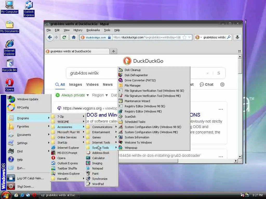266x199 pixels.
Task: Open Run dialog from Start menu
Action: [29, 168]
